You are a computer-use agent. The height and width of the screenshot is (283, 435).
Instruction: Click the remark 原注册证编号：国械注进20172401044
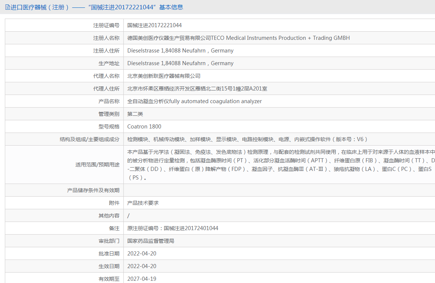(173, 228)
